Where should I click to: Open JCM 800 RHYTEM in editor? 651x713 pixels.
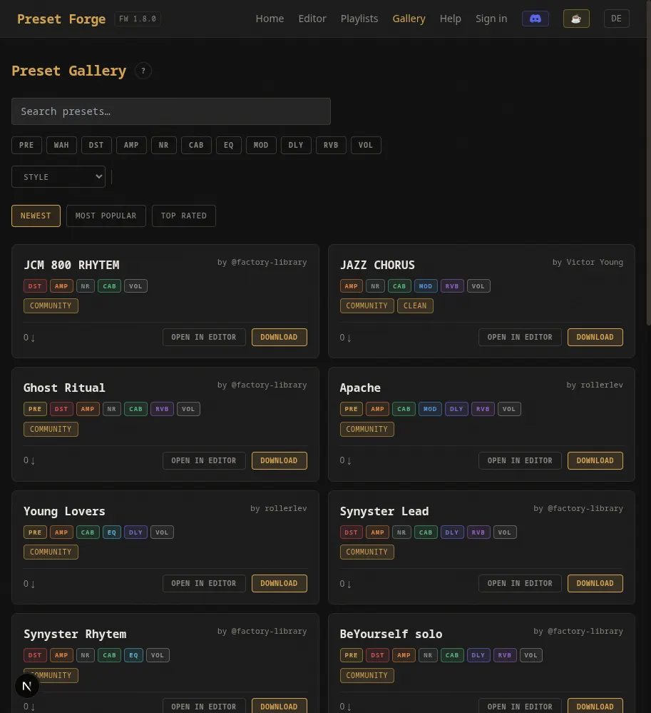click(204, 337)
